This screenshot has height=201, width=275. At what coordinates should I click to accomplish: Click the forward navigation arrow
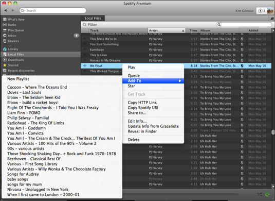(13, 10)
